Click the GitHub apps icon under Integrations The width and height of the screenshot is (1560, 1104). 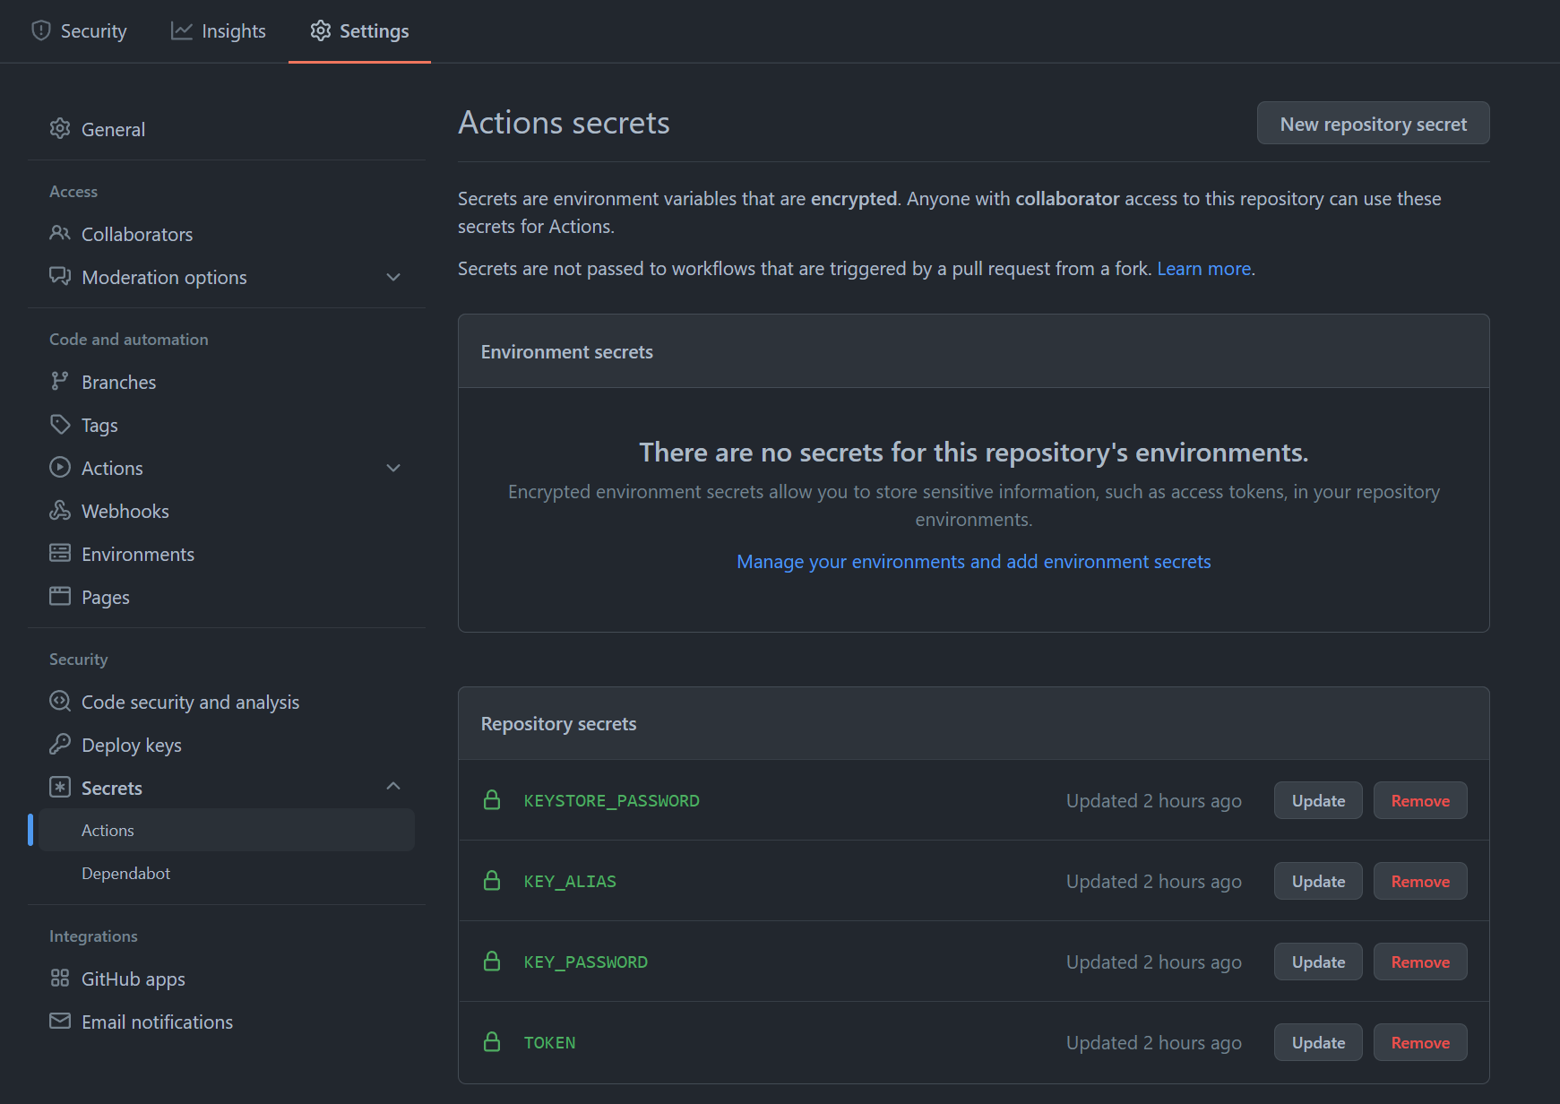59,978
